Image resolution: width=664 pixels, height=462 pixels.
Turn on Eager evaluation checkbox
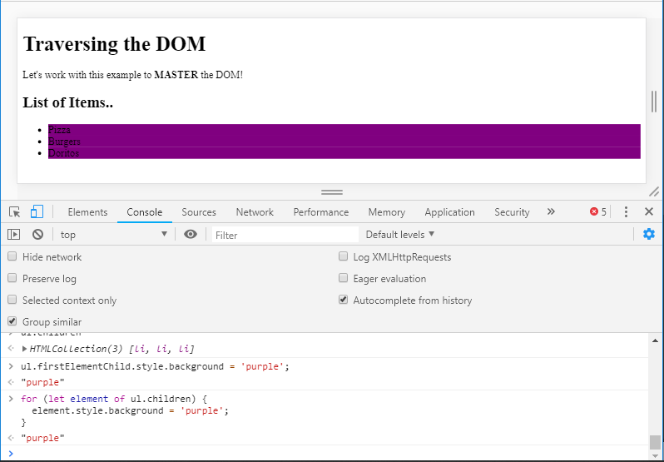click(343, 278)
